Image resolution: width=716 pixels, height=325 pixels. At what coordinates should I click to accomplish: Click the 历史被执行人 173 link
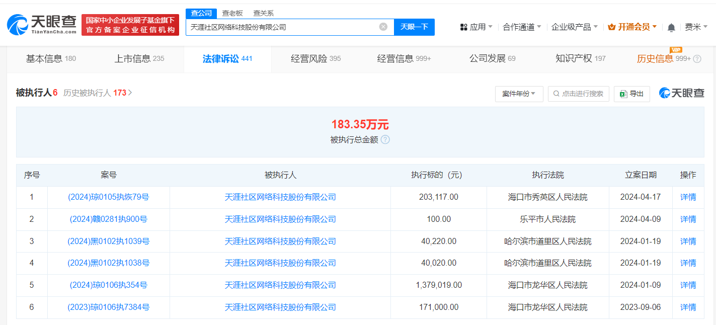[x=97, y=93]
